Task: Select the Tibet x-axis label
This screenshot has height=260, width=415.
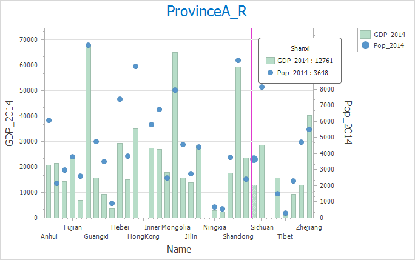Action: (285, 236)
